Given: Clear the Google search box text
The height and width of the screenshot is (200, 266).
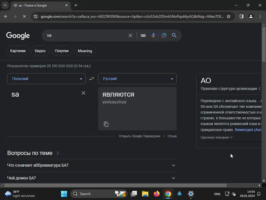Looking at the screenshot, I should pyautogui.click(x=130, y=35).
